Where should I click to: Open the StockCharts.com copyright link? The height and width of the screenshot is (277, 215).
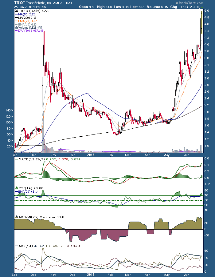pyautogui.click(x=190, y=3)
